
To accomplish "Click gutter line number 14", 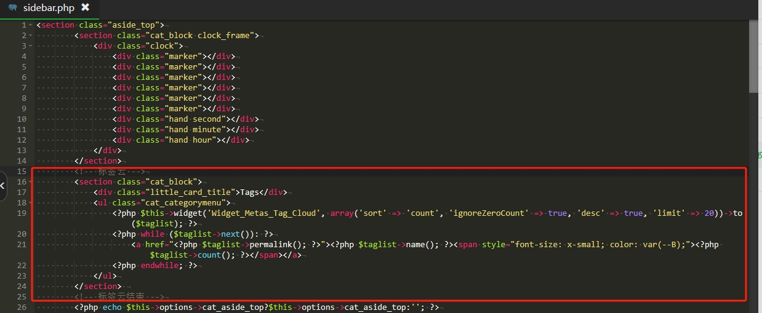I will 22,161.
